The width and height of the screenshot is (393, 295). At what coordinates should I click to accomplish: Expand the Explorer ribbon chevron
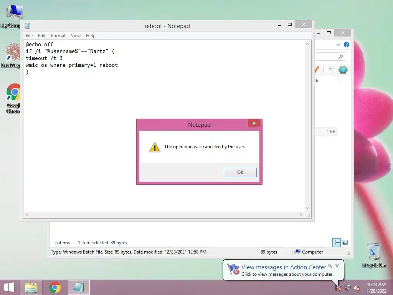click(338, 45)
